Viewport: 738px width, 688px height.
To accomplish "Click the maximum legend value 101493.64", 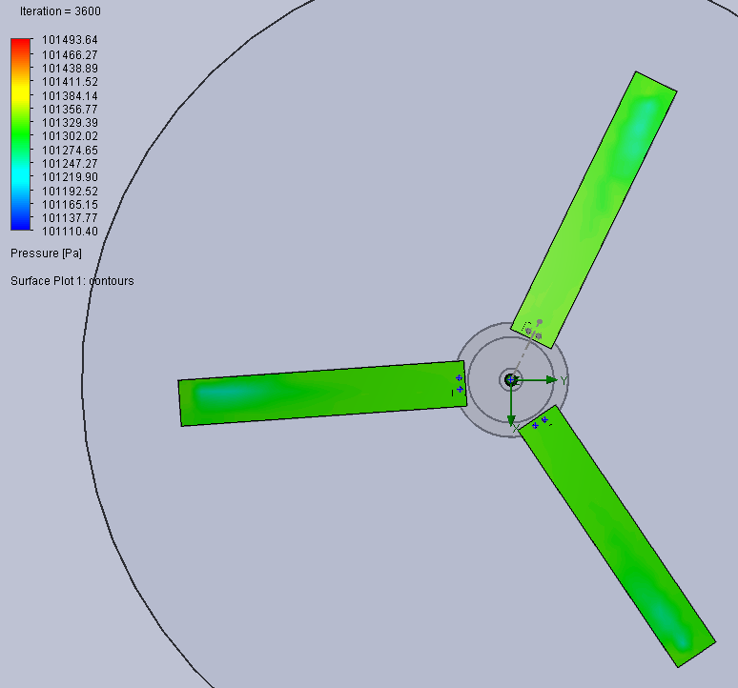I will click(x=70, y=40).
